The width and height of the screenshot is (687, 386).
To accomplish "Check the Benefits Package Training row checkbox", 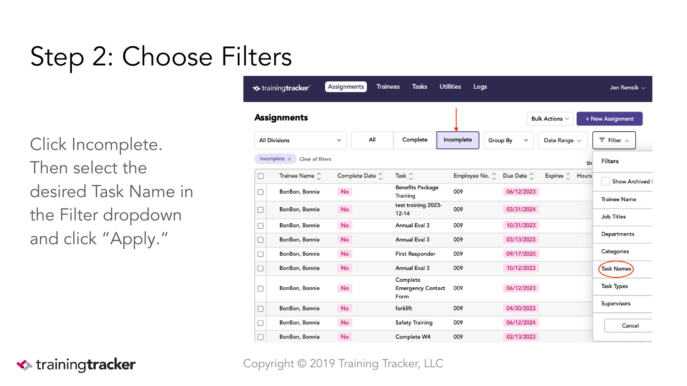I will 261,192.
